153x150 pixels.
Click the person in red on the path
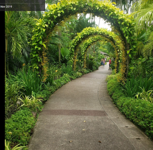coord(110,63)
